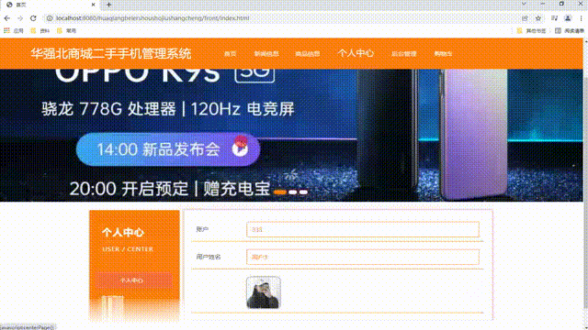
Task: Bookmark this page with the star icon
Action: click(x=538, y=18)
